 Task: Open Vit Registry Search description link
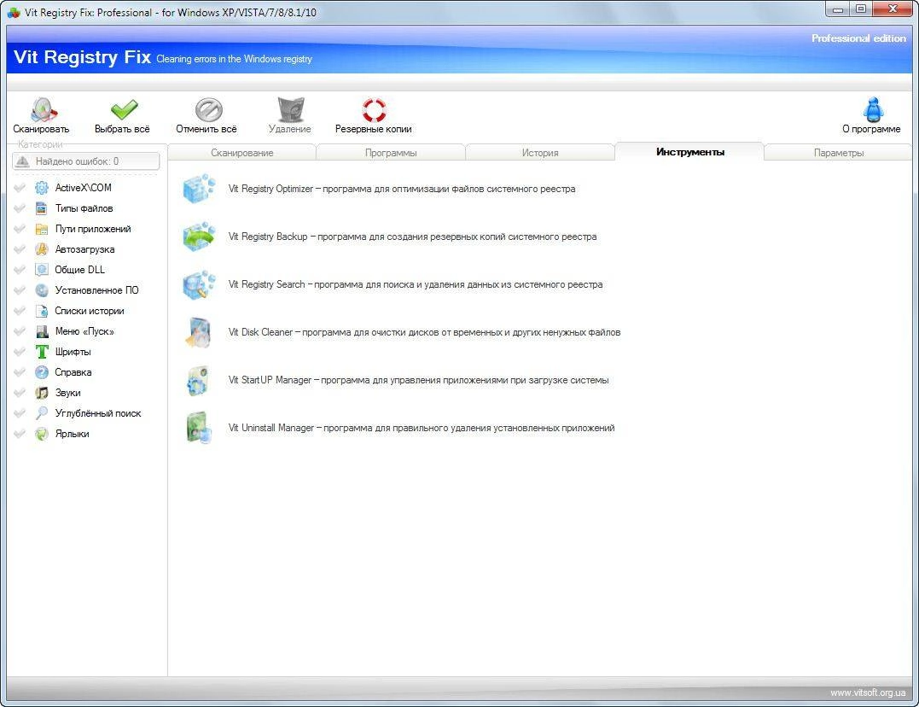(416, 284)
